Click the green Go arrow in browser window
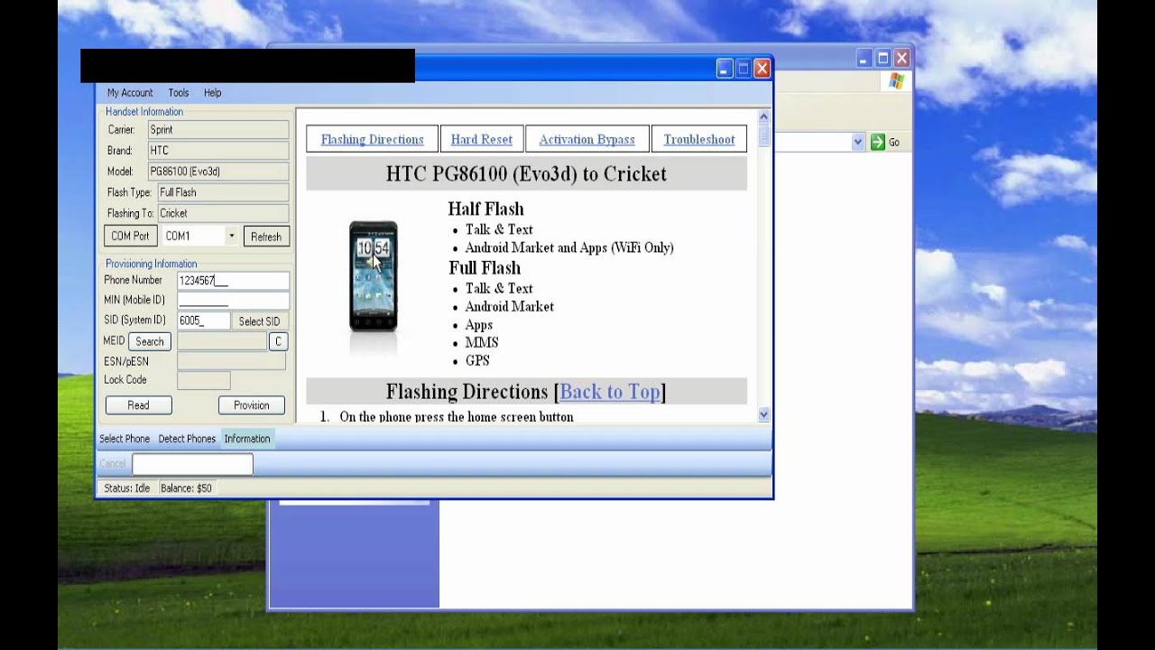 pyautogui.click(x=877, y=142)
